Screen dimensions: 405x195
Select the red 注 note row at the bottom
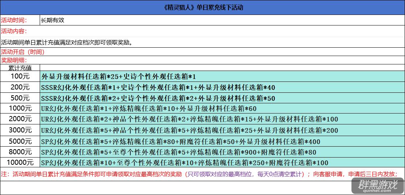202,174
